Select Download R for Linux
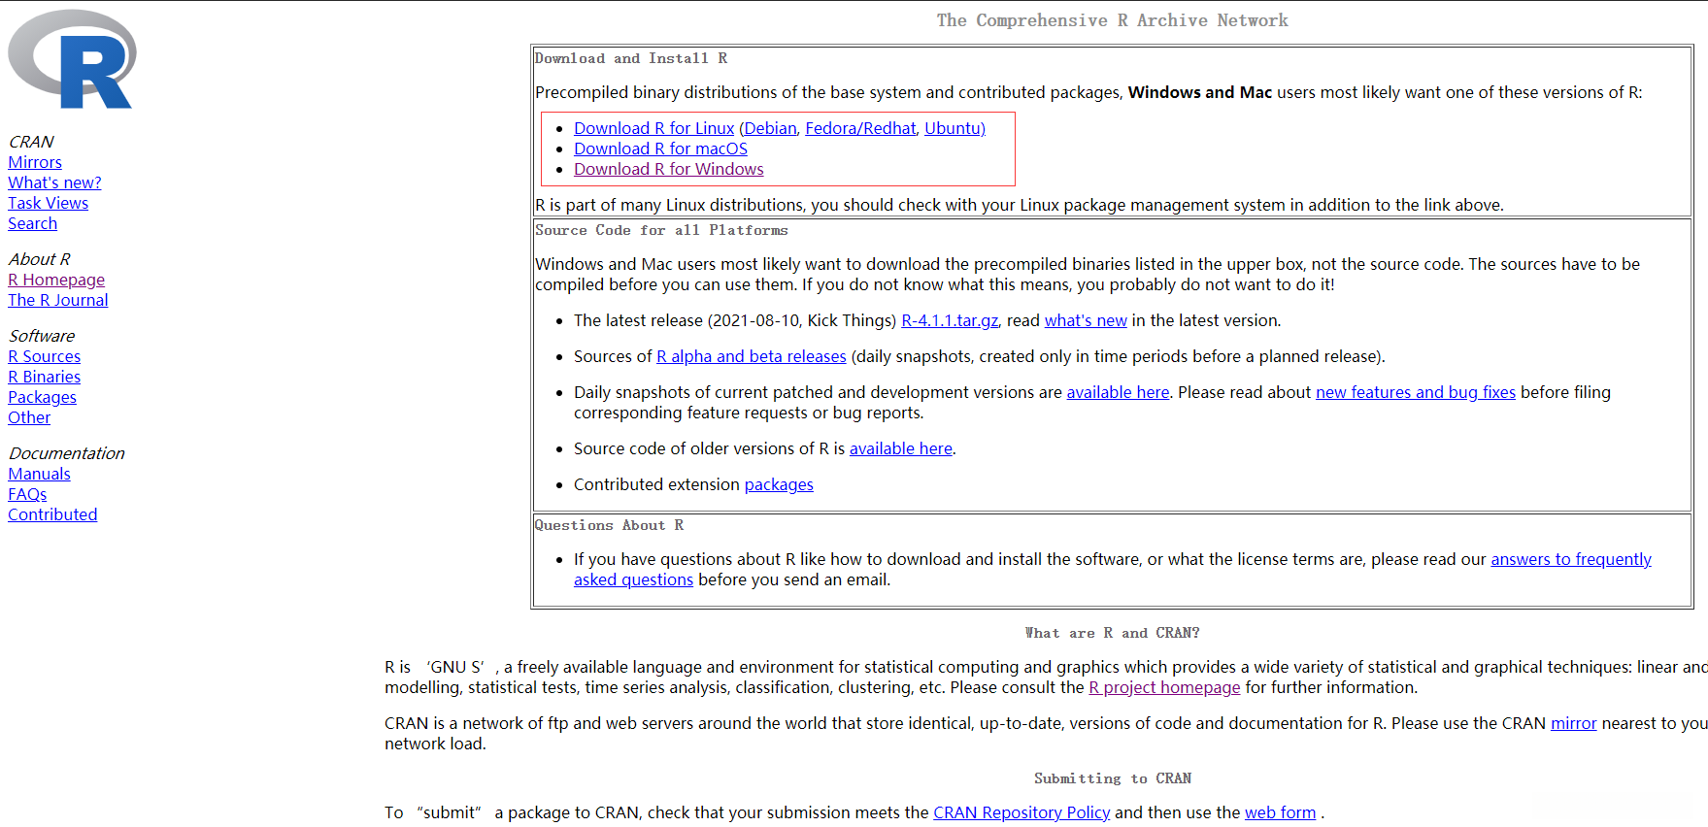Viewport: 1708px width, 827px height. coord(653,128)
